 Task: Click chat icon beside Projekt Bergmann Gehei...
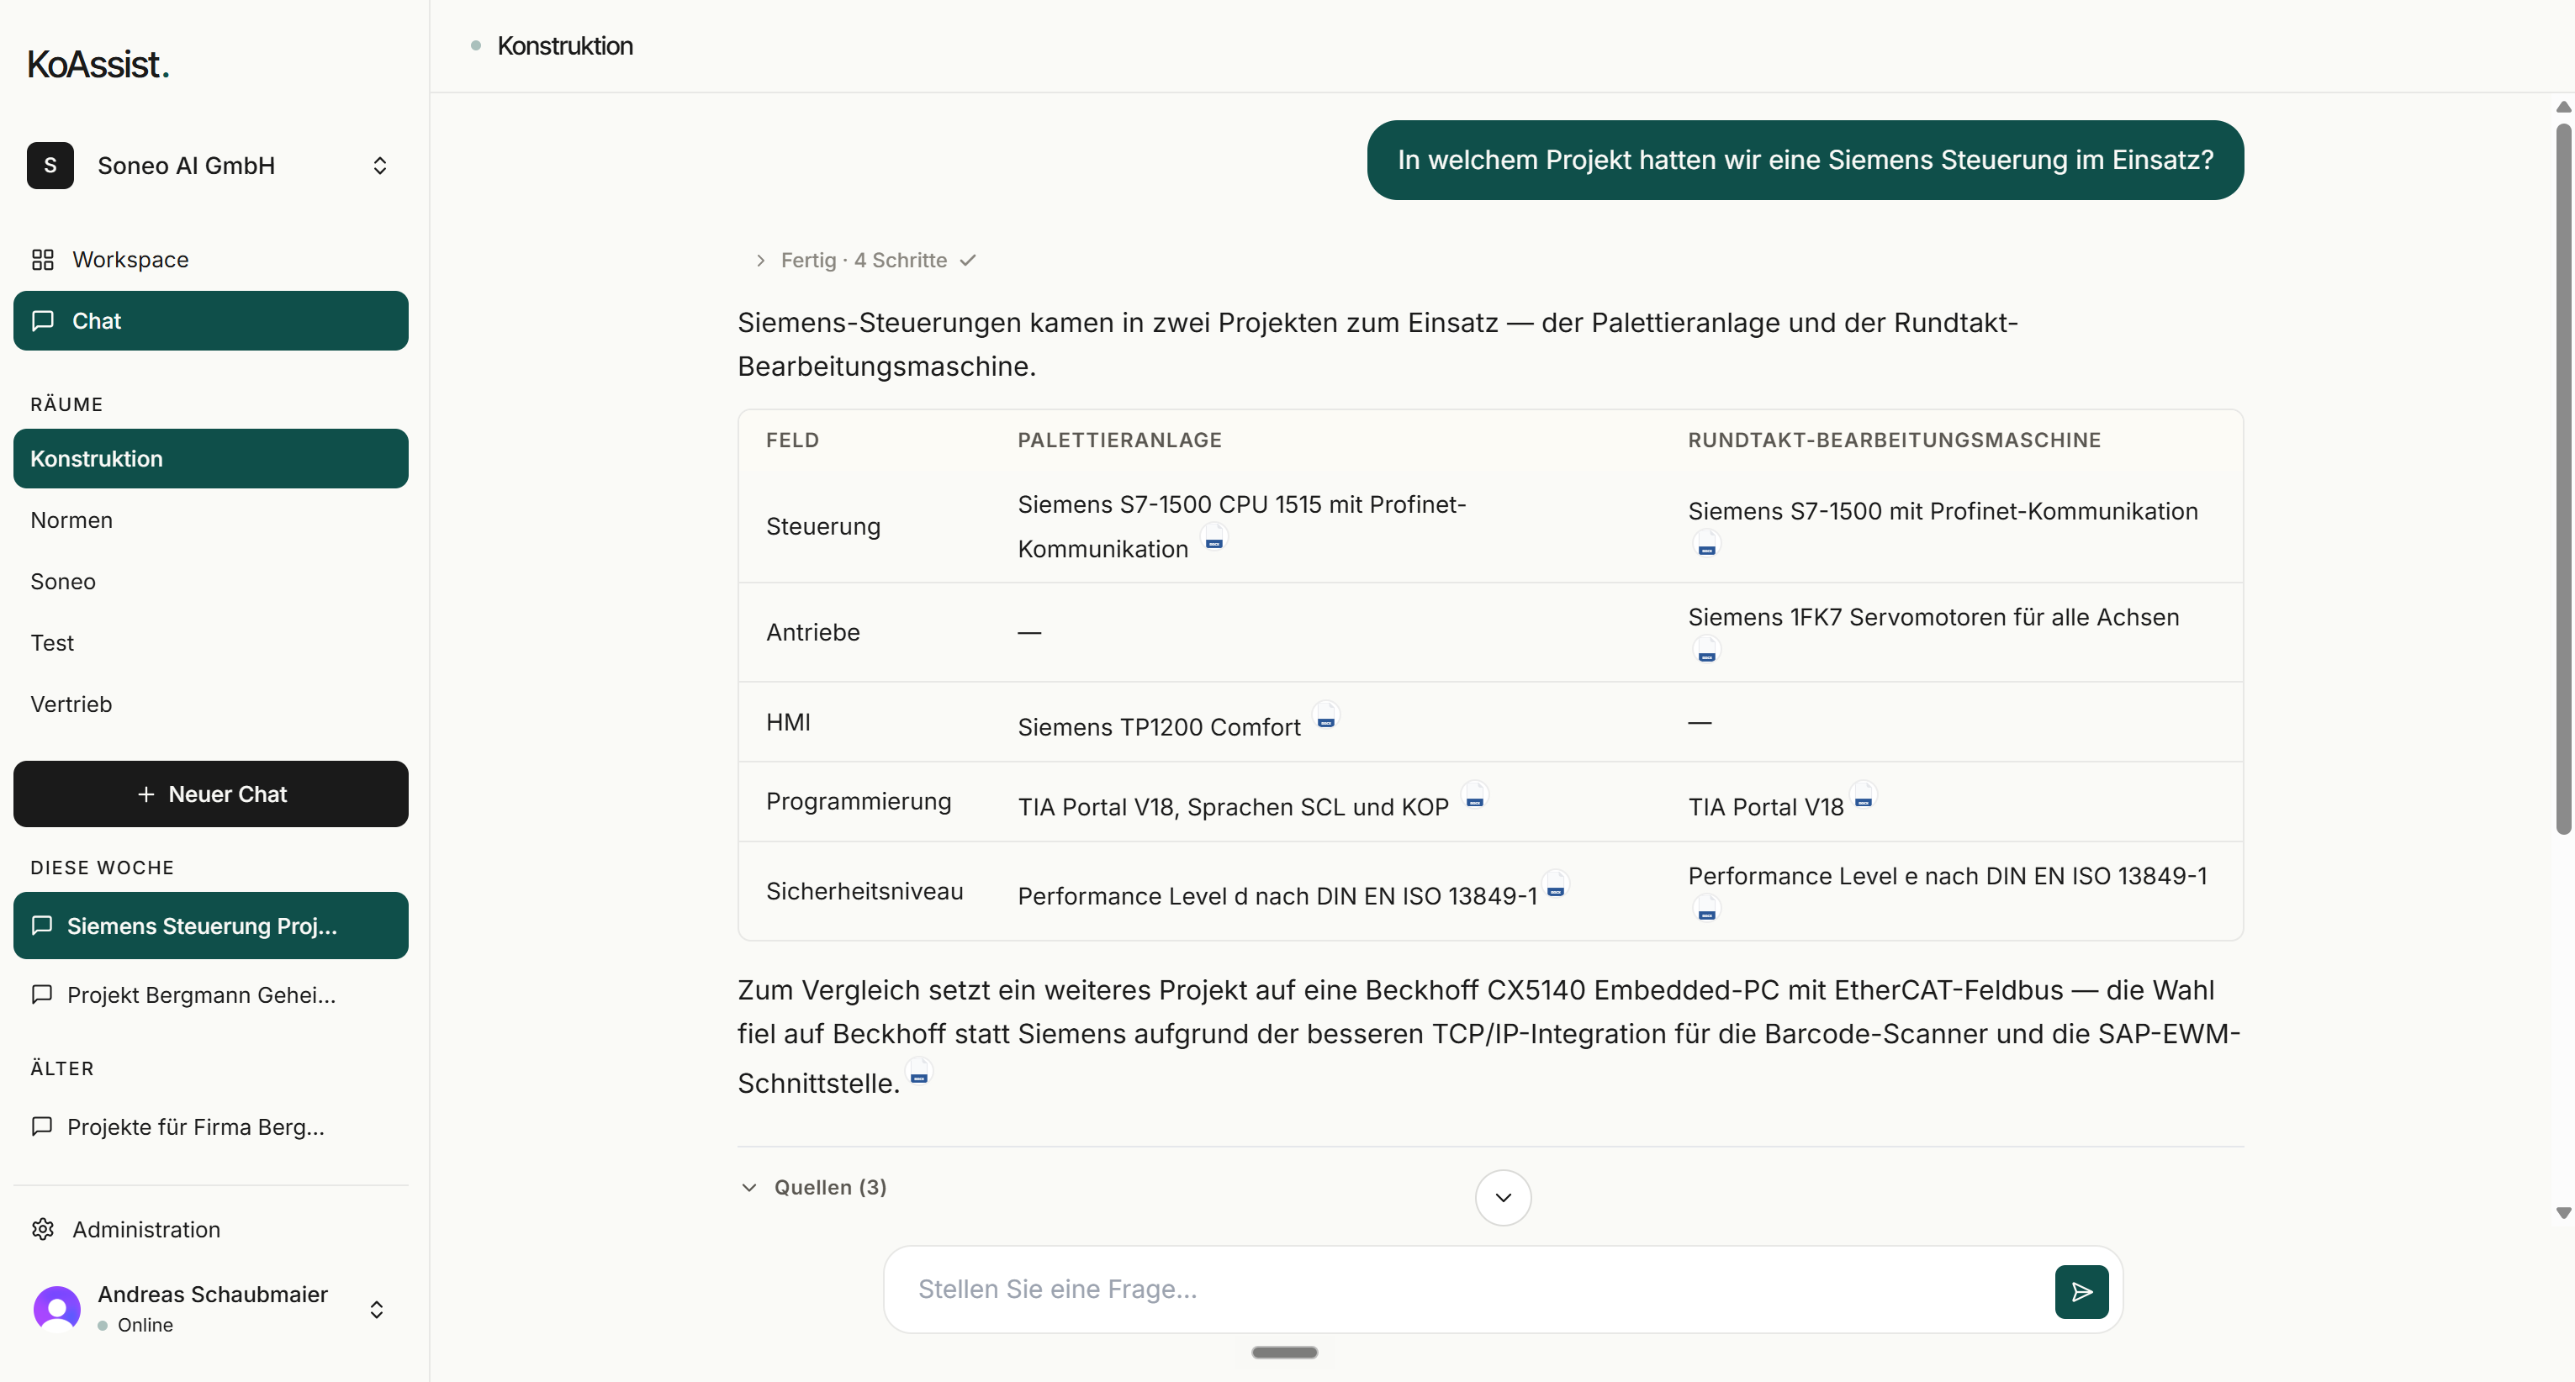point(42,994)
